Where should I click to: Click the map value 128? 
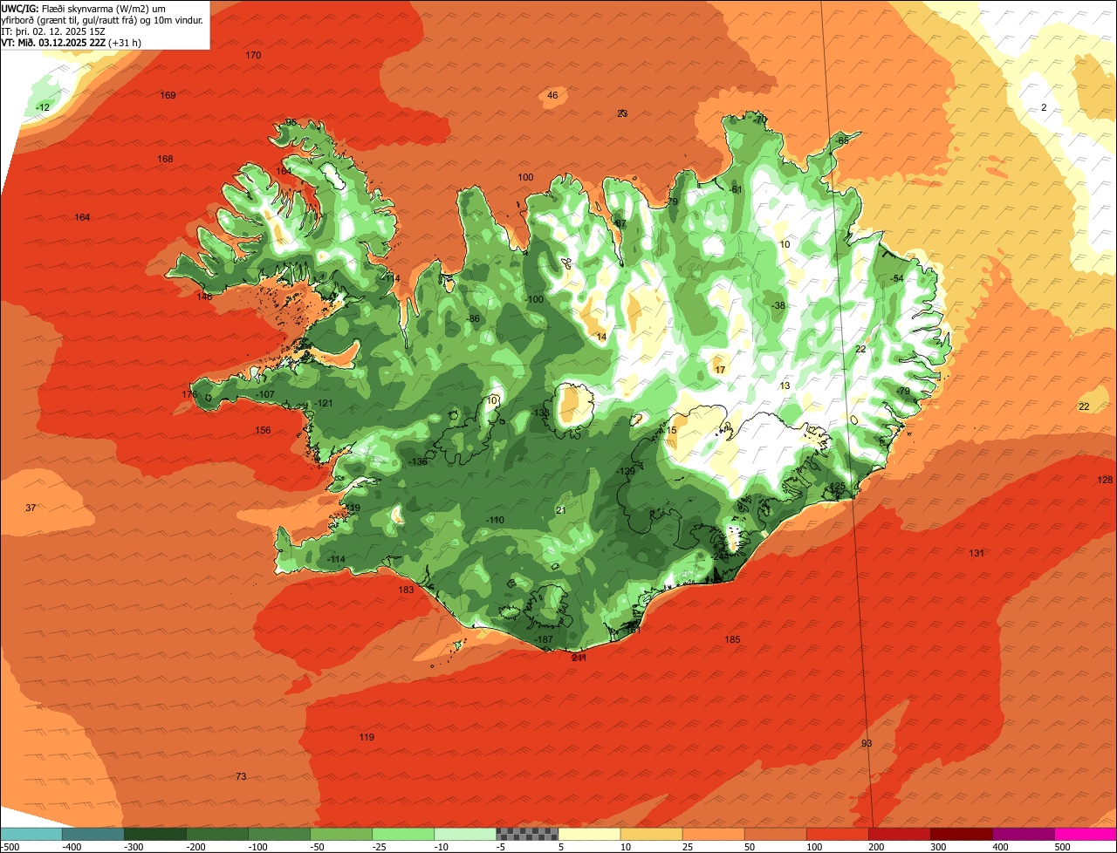click(1105, 480)
